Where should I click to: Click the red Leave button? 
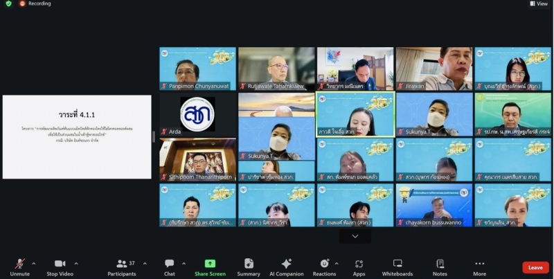point(535,267)
